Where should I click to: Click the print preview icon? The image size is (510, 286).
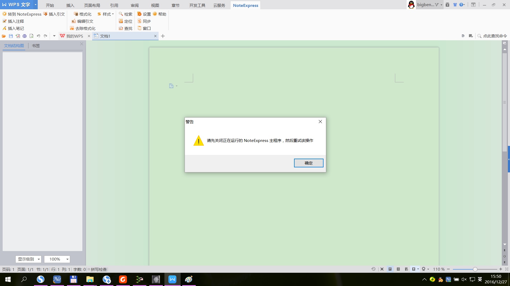tap(32, 36)
